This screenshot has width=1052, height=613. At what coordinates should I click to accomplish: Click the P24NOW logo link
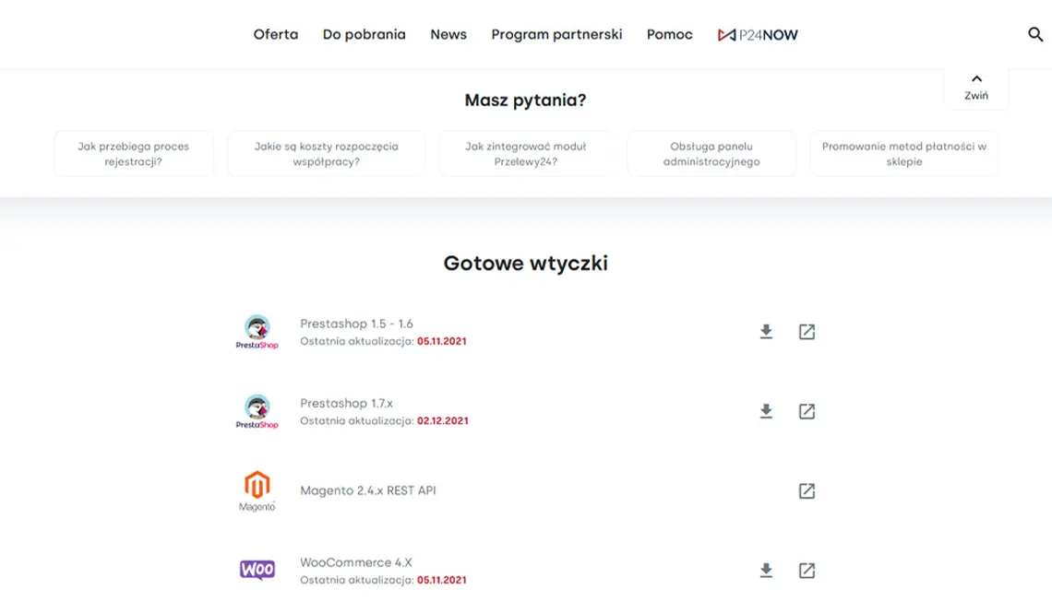pyautogui.click(x=758, y=35)
